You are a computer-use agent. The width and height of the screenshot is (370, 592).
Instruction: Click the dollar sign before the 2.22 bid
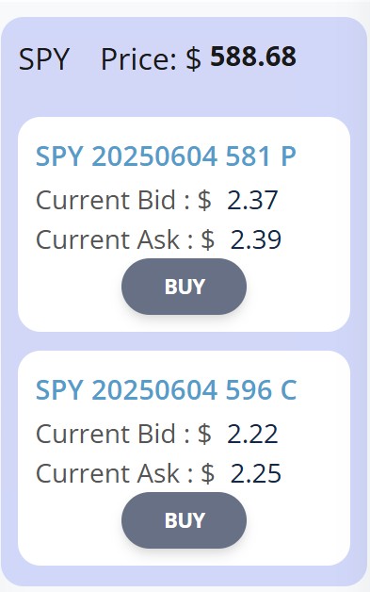(x=204, y=434)
